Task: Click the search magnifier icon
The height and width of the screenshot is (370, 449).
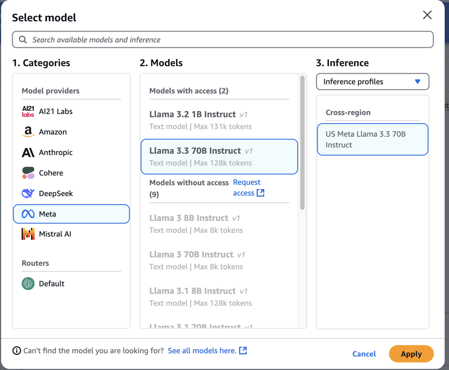Action: pyautogui.click(x=23, y=40)
